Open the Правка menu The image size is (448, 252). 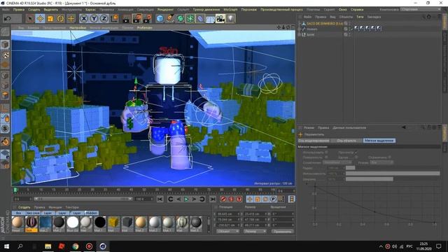click(19, 9)
